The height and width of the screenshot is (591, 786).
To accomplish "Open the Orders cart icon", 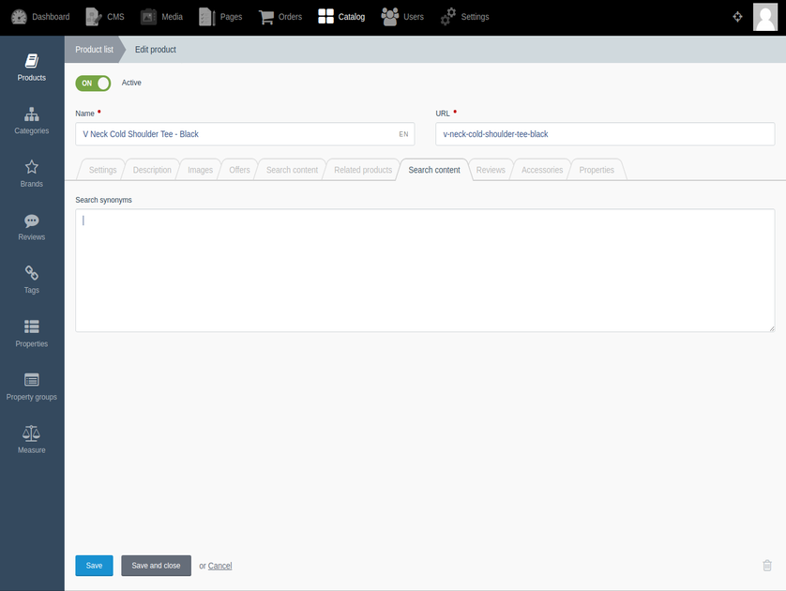I will (x=265, y=17).
